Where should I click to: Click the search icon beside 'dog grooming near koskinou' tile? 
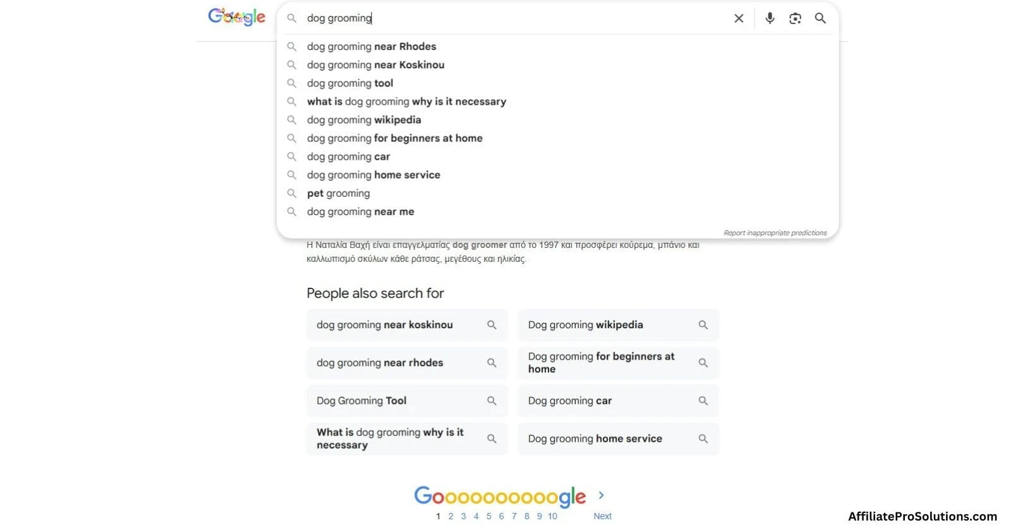click(492, 324)
